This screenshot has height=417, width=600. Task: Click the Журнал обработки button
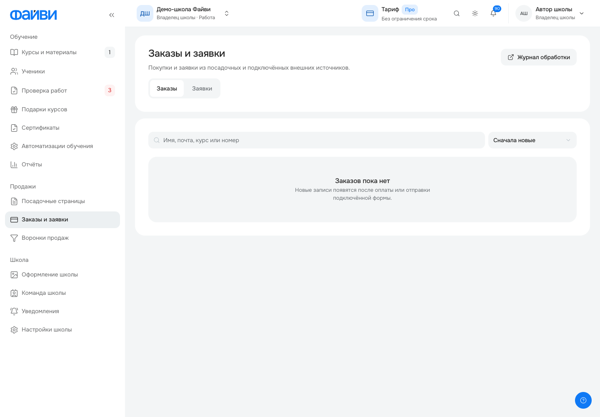click(x=539, y=57)
